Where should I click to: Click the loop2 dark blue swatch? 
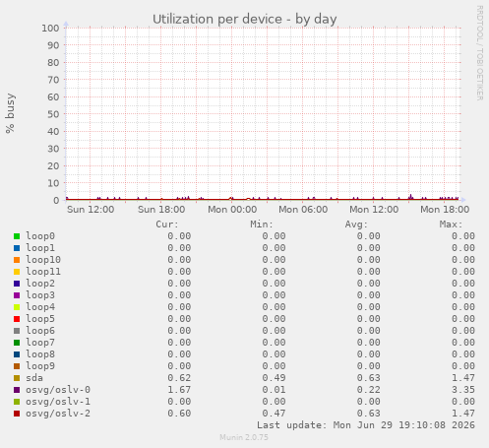click(x=17, y=284)
